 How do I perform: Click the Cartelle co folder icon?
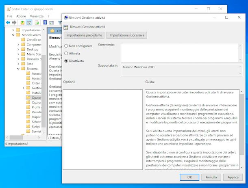(x=23, y=39)
